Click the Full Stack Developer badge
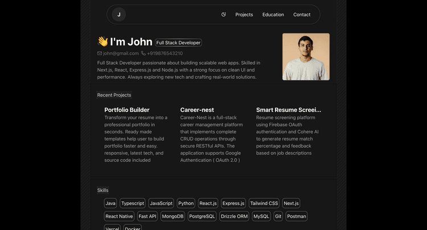The width and height of the screenshot is (427, 230). point(178,43)
